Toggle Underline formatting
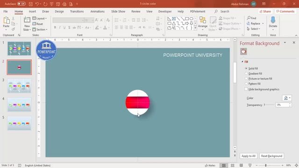 64,28
